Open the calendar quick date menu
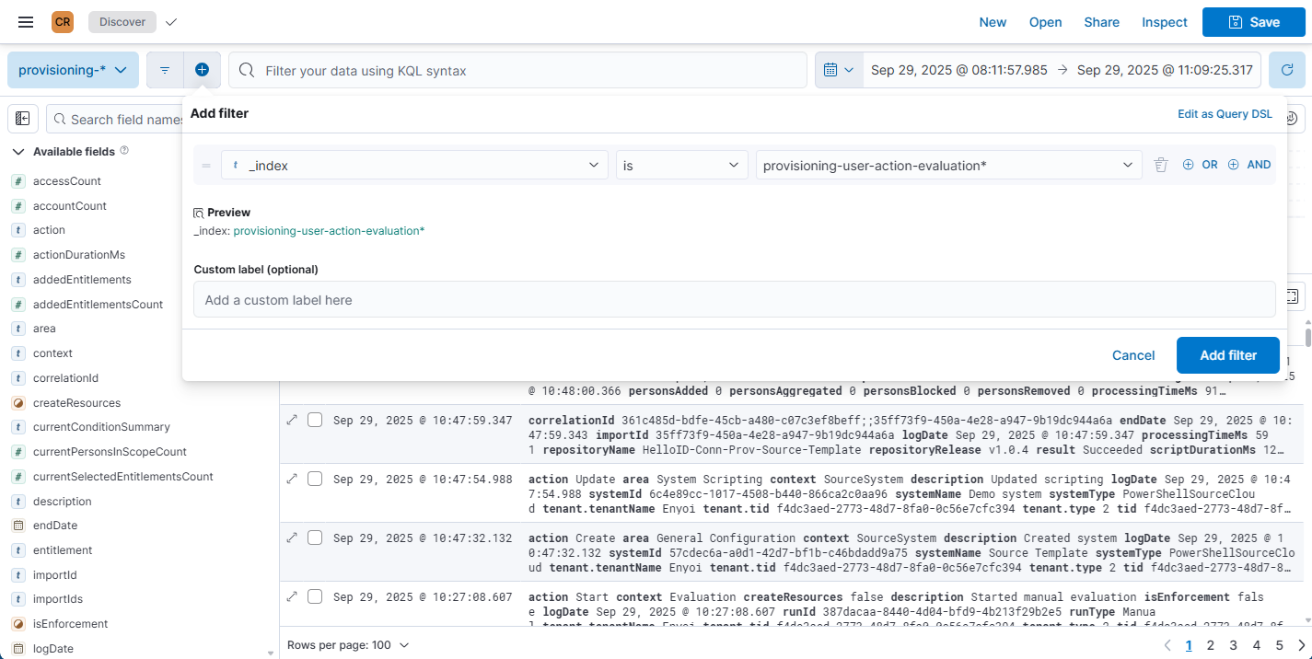 838,70
